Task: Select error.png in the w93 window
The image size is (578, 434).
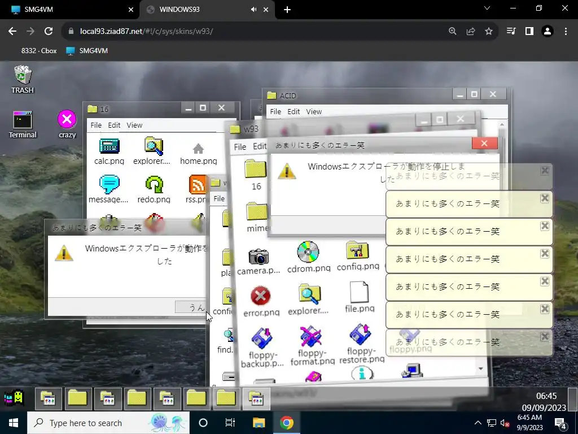Action: tap(261, 302)
